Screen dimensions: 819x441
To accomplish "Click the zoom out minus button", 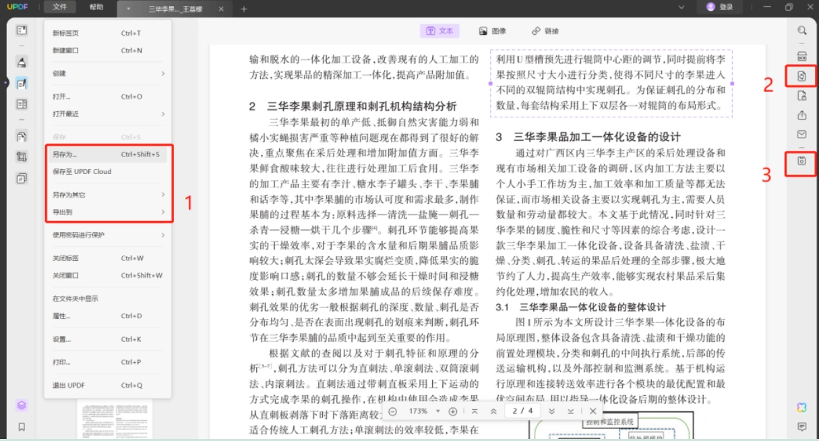I will click(393, 411).
